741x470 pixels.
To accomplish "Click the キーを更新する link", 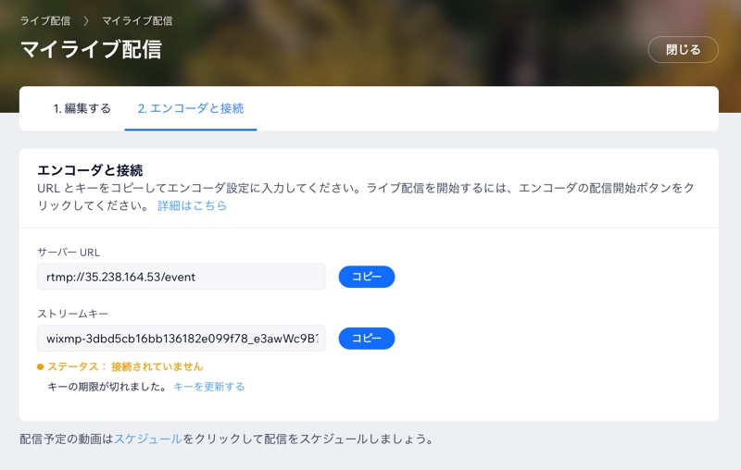I will [208, 387].
